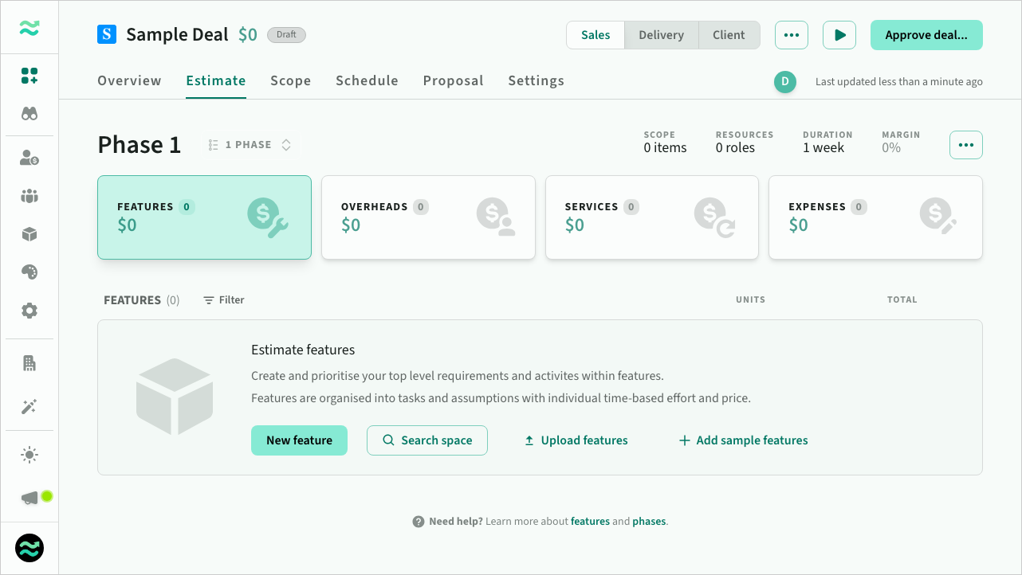
Task: Click the New feature button
Action: (x=299, y=440)
